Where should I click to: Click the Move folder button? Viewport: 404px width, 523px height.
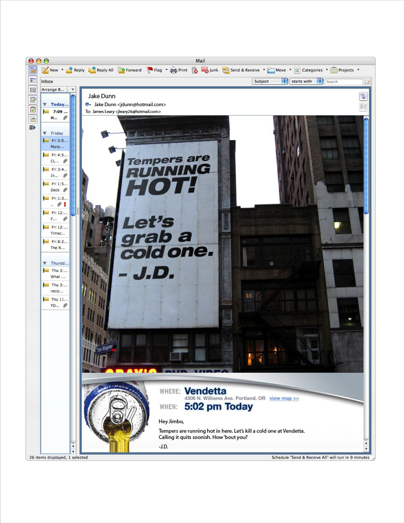click(x=277, y=70)
